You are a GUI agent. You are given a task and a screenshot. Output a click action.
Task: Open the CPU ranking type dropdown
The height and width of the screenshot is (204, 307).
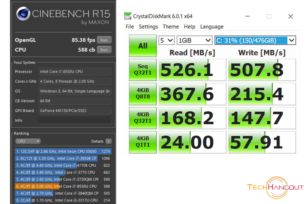[28, 141]
